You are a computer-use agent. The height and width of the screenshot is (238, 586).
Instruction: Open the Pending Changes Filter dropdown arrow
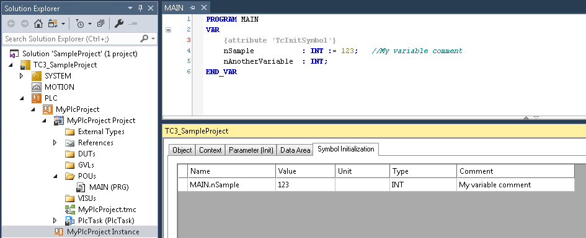point(90,24)
